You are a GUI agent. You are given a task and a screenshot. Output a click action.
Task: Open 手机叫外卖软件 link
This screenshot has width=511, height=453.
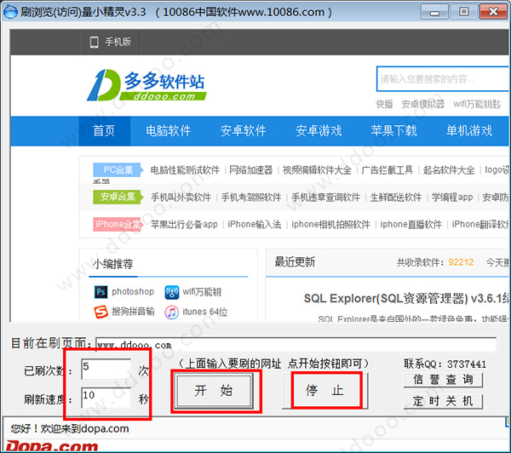(181, 198)
